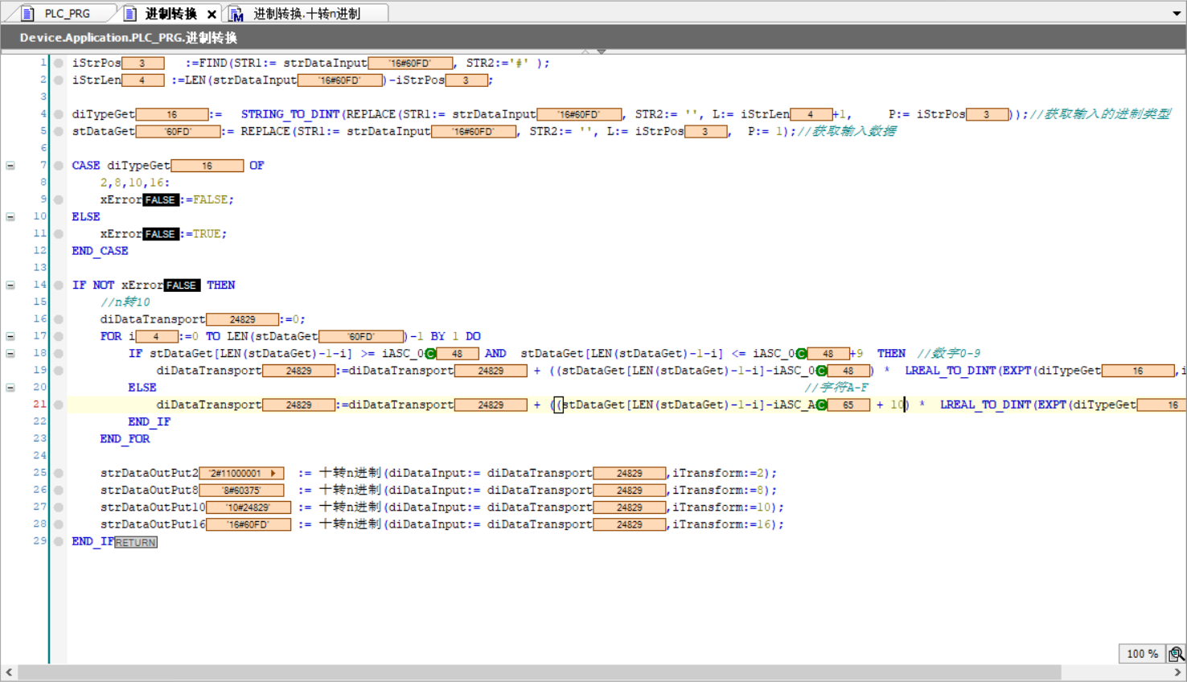Collapse the FOR loop at line 17
This screenshot has height=682, width=1187.
click(10, 336)
